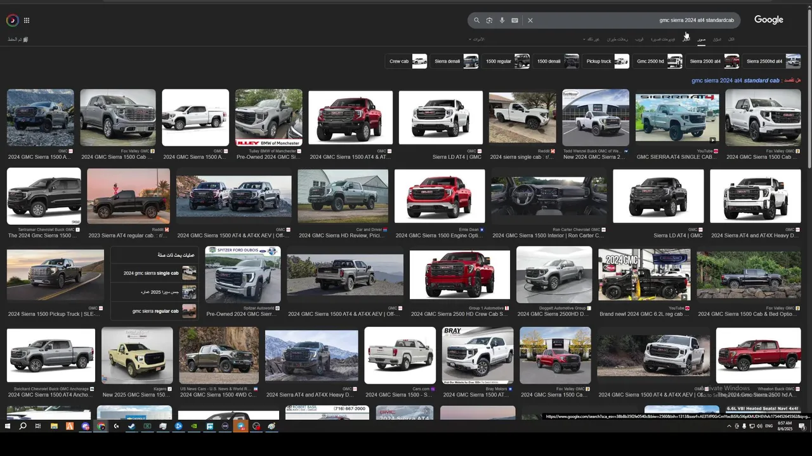Select the Sierra 2500hd at4 chip

tap(773, 61)
